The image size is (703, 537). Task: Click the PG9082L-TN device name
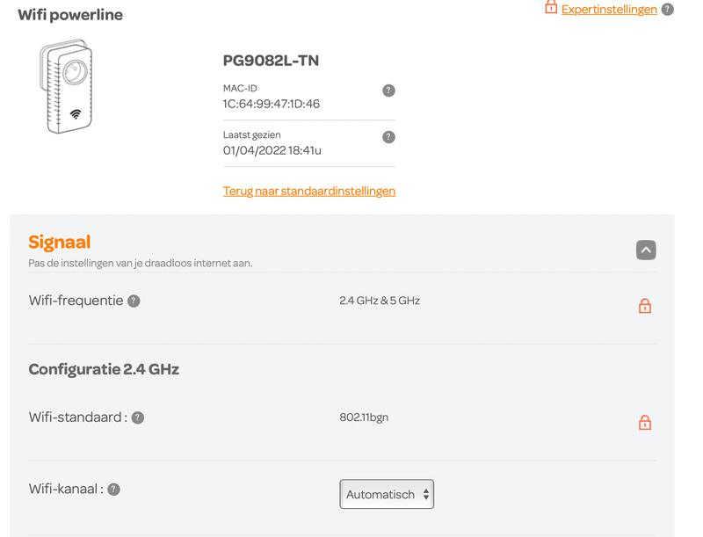coord(271,61)
